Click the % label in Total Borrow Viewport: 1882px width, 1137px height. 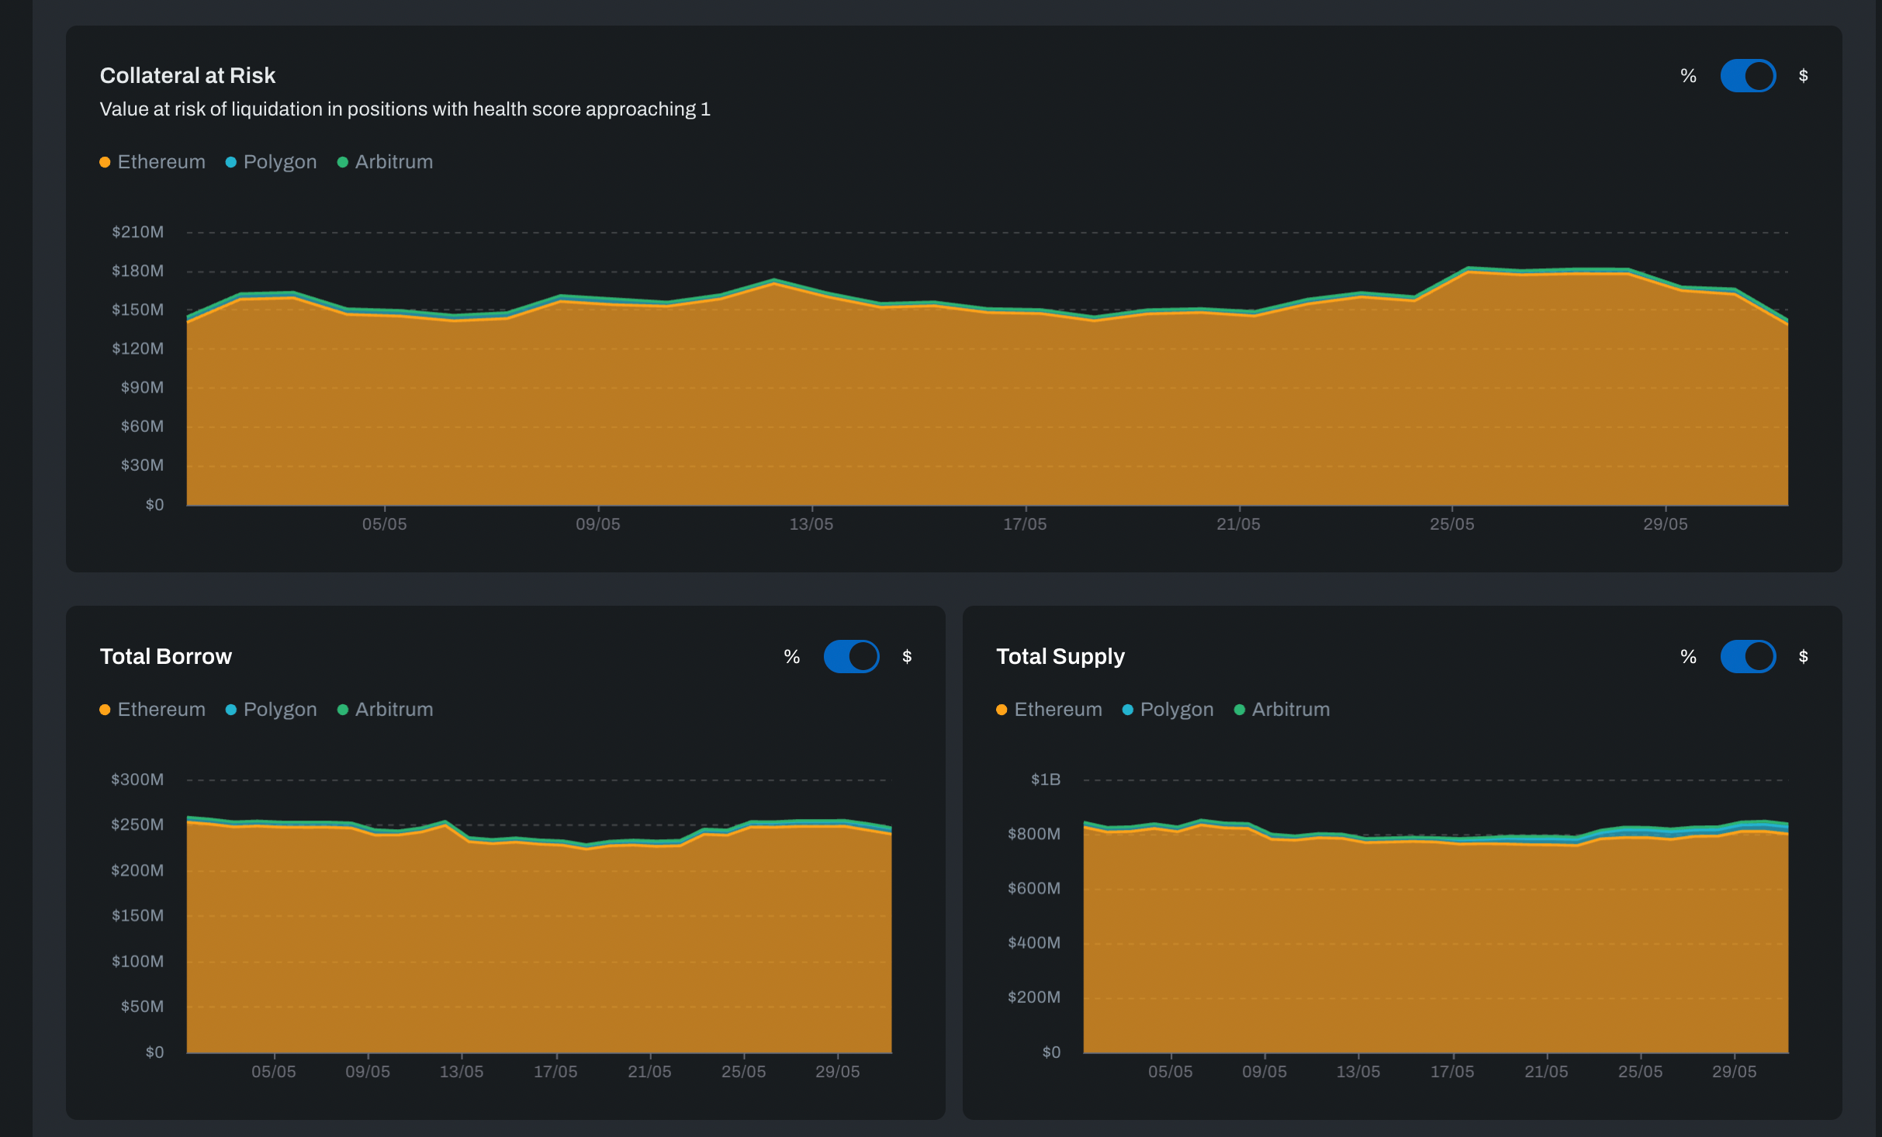tap(791, 657)
